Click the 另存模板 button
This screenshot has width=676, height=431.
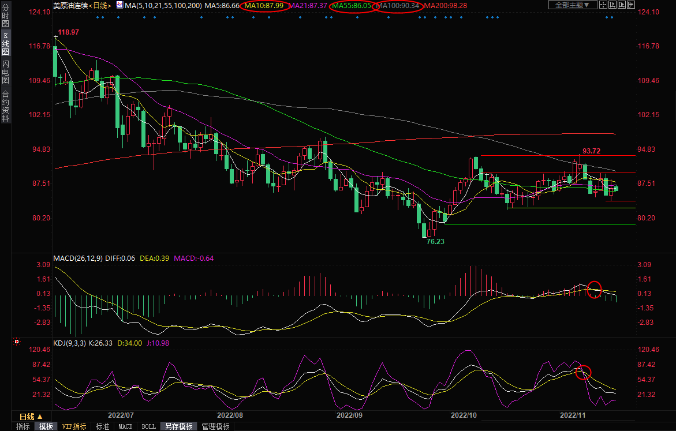coord(178,426)
